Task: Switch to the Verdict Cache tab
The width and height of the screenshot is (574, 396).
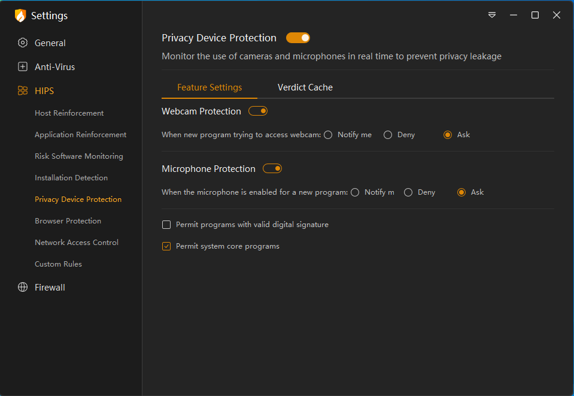Action: 305,87
